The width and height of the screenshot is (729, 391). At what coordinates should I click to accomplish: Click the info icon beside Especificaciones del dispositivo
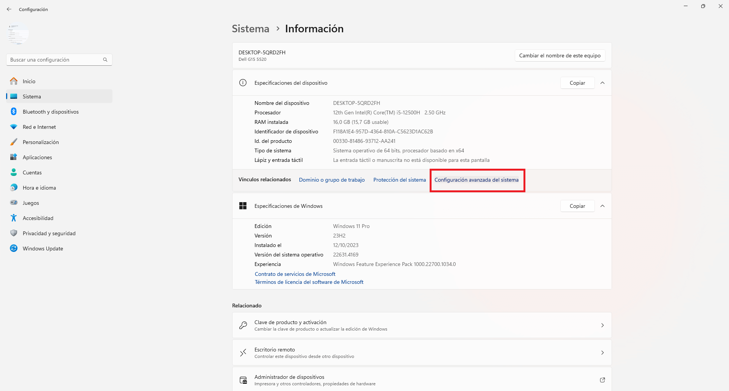click(243, 83)
